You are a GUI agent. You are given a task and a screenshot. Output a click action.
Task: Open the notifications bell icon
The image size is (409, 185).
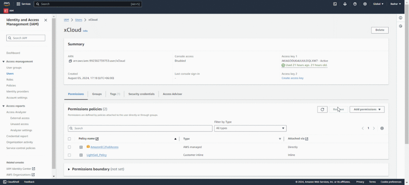(345, 4)
